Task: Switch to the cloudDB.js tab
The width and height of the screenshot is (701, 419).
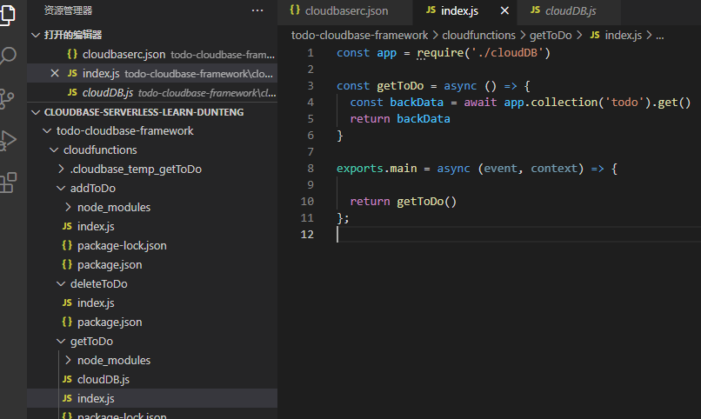Action: coord(570,11)
